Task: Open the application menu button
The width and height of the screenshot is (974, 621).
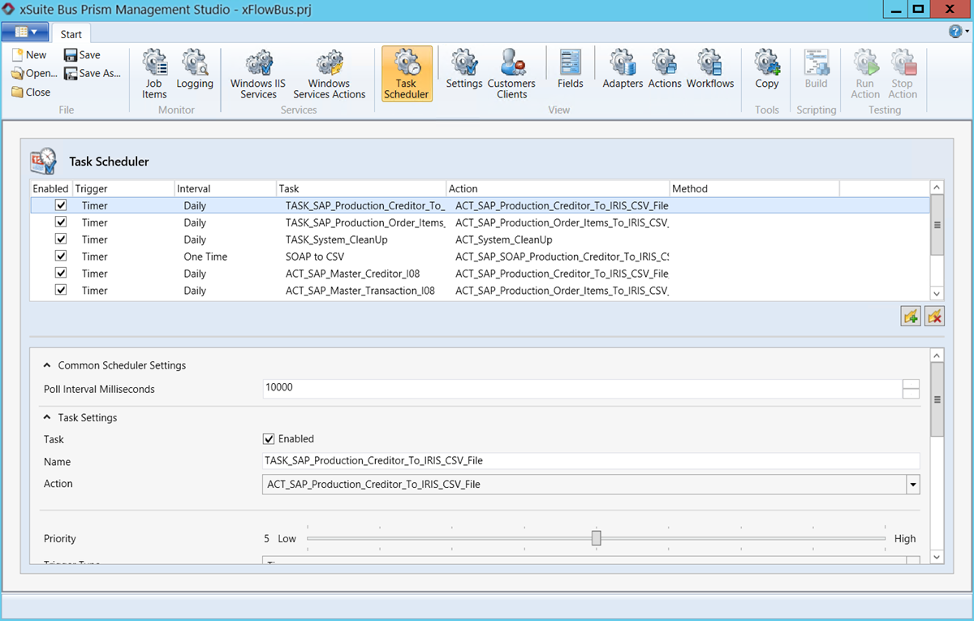Action: 25,30
